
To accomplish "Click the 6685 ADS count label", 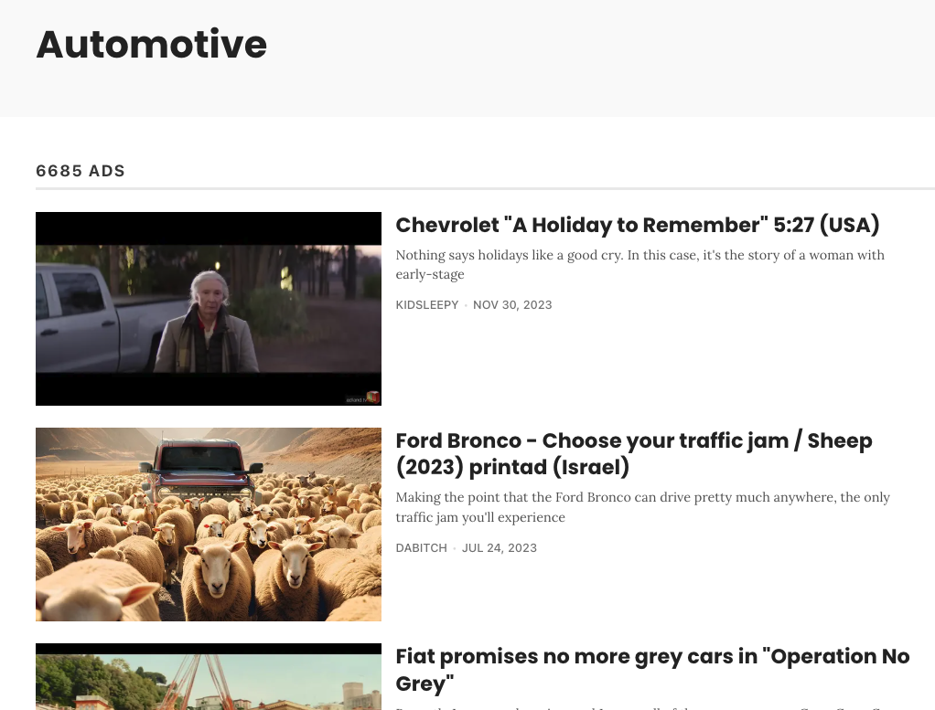I will pos(81,171).
